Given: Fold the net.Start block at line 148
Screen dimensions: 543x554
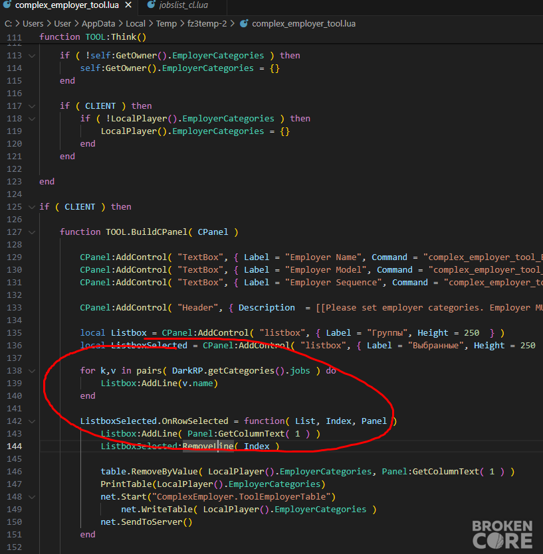Looking at the screenshot, I should point(32,497).
